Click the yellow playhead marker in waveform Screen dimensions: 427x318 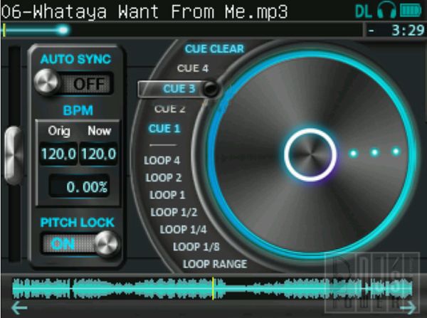(213, 288)
